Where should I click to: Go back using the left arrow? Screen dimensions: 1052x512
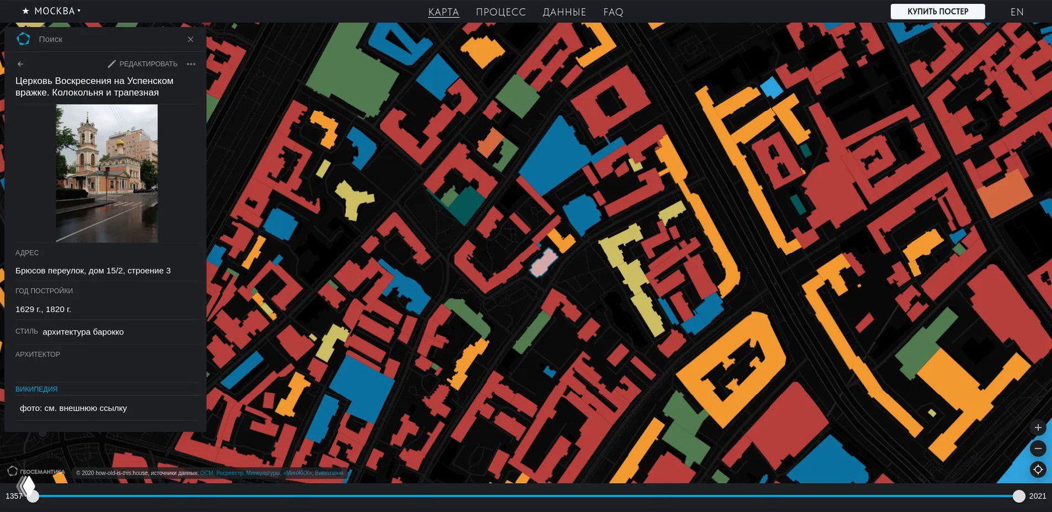(x=20, y=64)
